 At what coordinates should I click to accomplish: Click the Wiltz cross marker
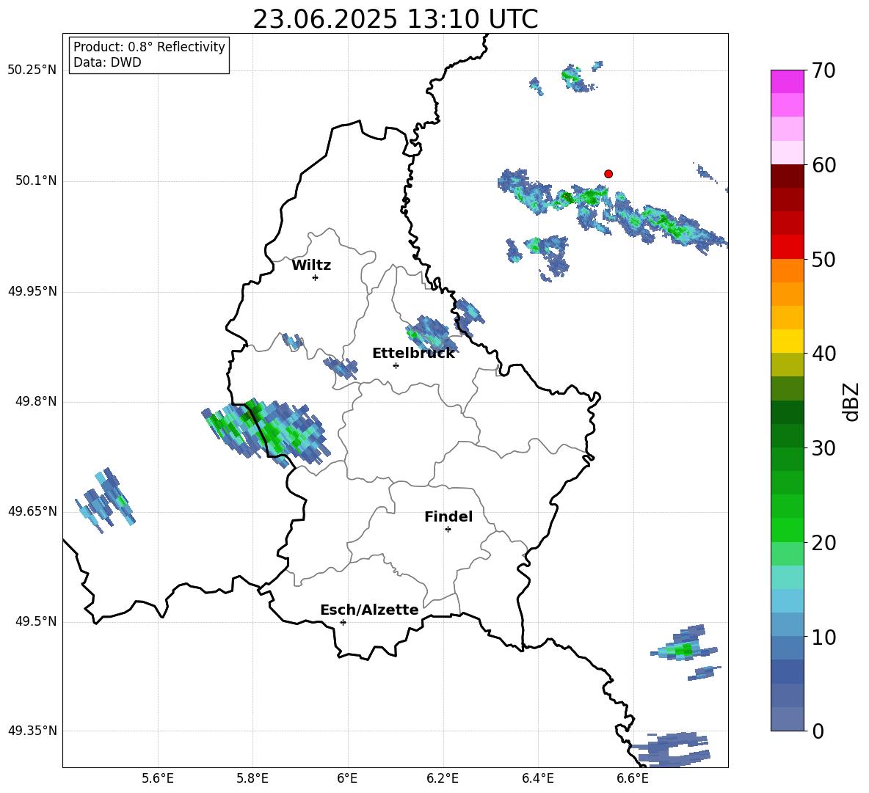tap(316, 277)
